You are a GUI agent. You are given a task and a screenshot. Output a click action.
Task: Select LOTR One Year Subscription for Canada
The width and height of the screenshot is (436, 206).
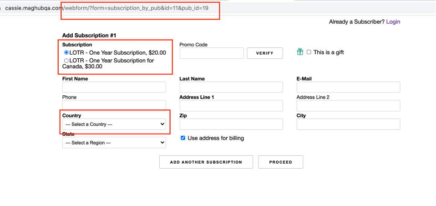pyautogui.click(x=66, y=61)
